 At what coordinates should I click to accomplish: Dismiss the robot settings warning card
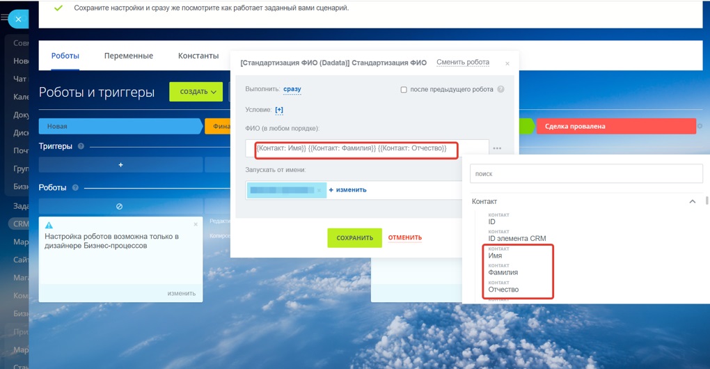point(196,224)
